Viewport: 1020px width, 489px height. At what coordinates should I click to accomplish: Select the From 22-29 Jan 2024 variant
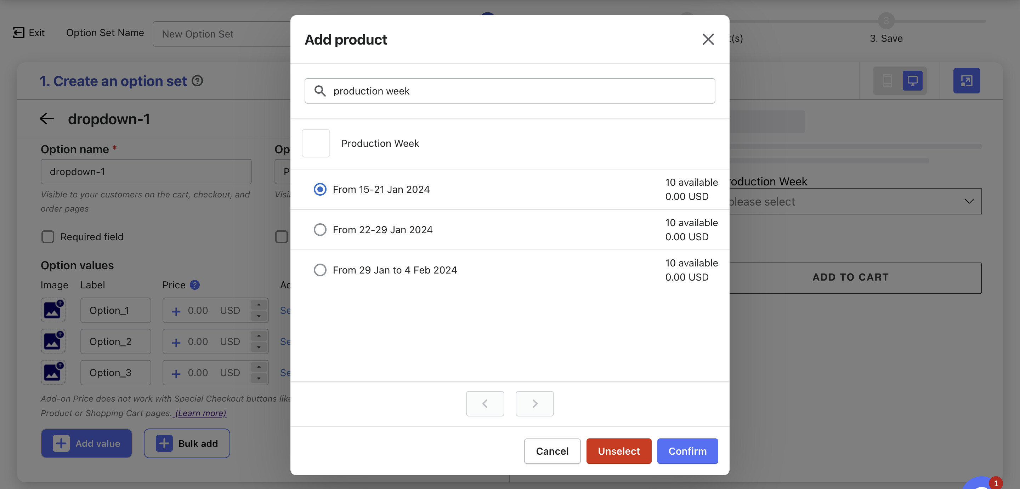click(320, 230)
